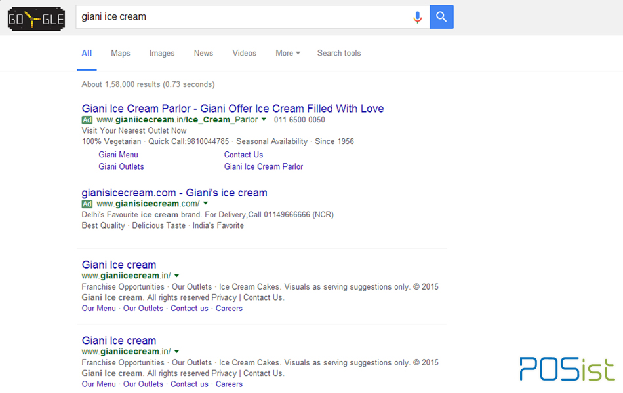Click the gianiicecream.in/Ice_Cream_Parlor green URL
Image resolution: width=623 pixels, height=393 pixels.
[177, 119]
